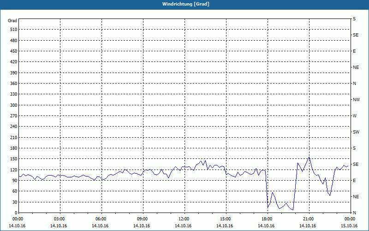Click the 450 degree axis label
Screen dimensions: 369x231
(x=14, y=51)
